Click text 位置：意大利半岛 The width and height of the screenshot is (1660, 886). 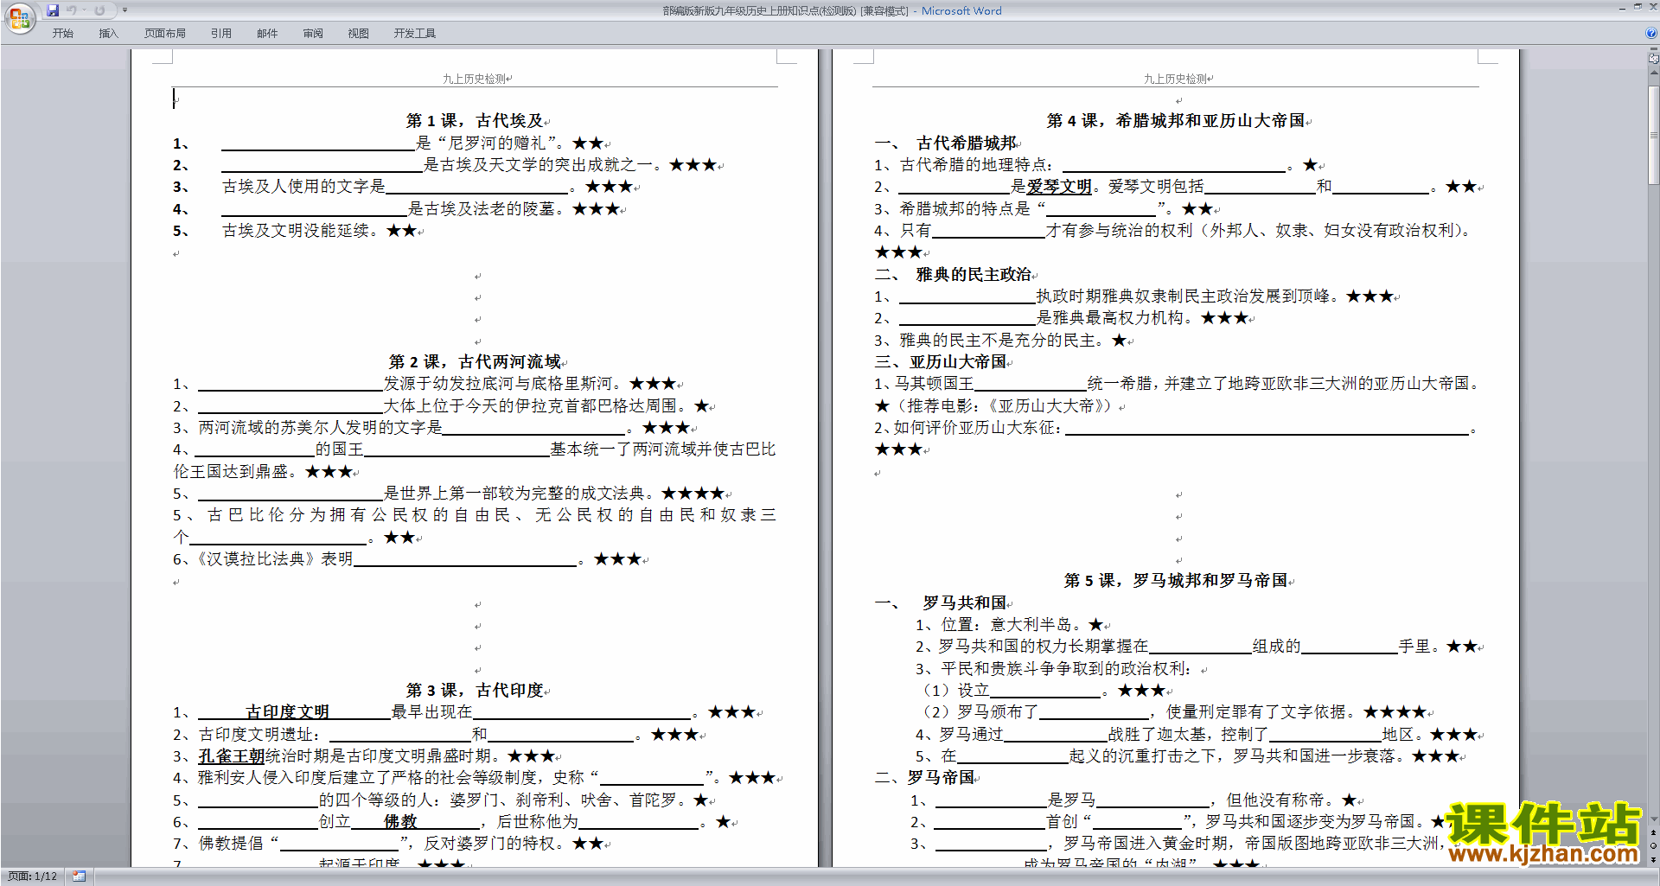[1006, 624]
